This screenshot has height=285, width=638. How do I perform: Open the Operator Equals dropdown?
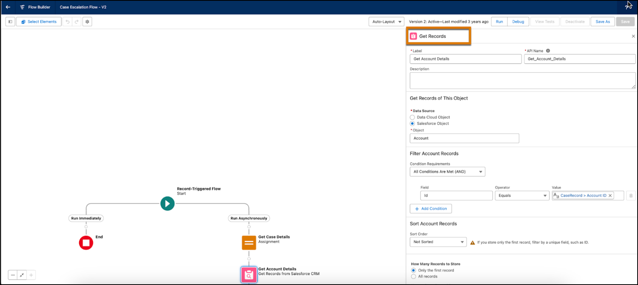(522, 196)
